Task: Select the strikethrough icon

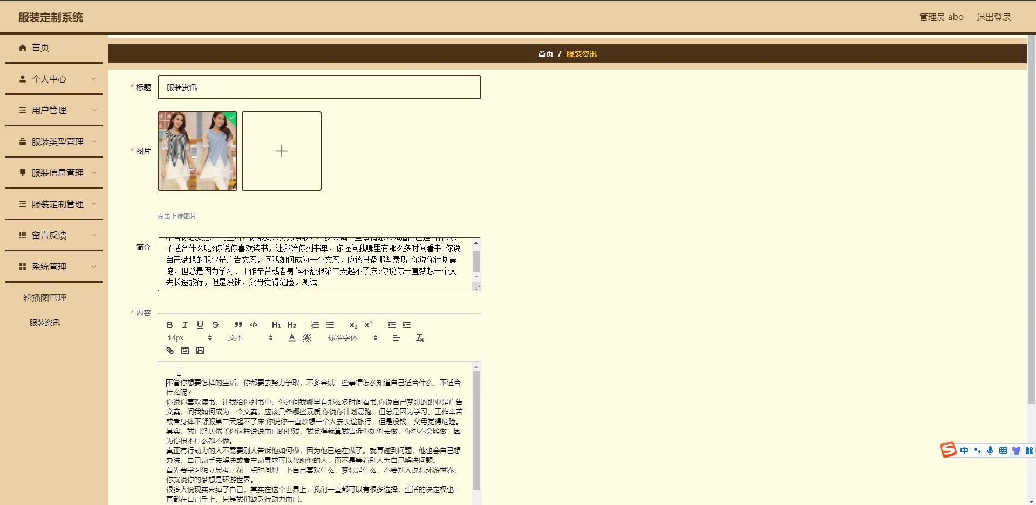Action: (x=215, y=324)
